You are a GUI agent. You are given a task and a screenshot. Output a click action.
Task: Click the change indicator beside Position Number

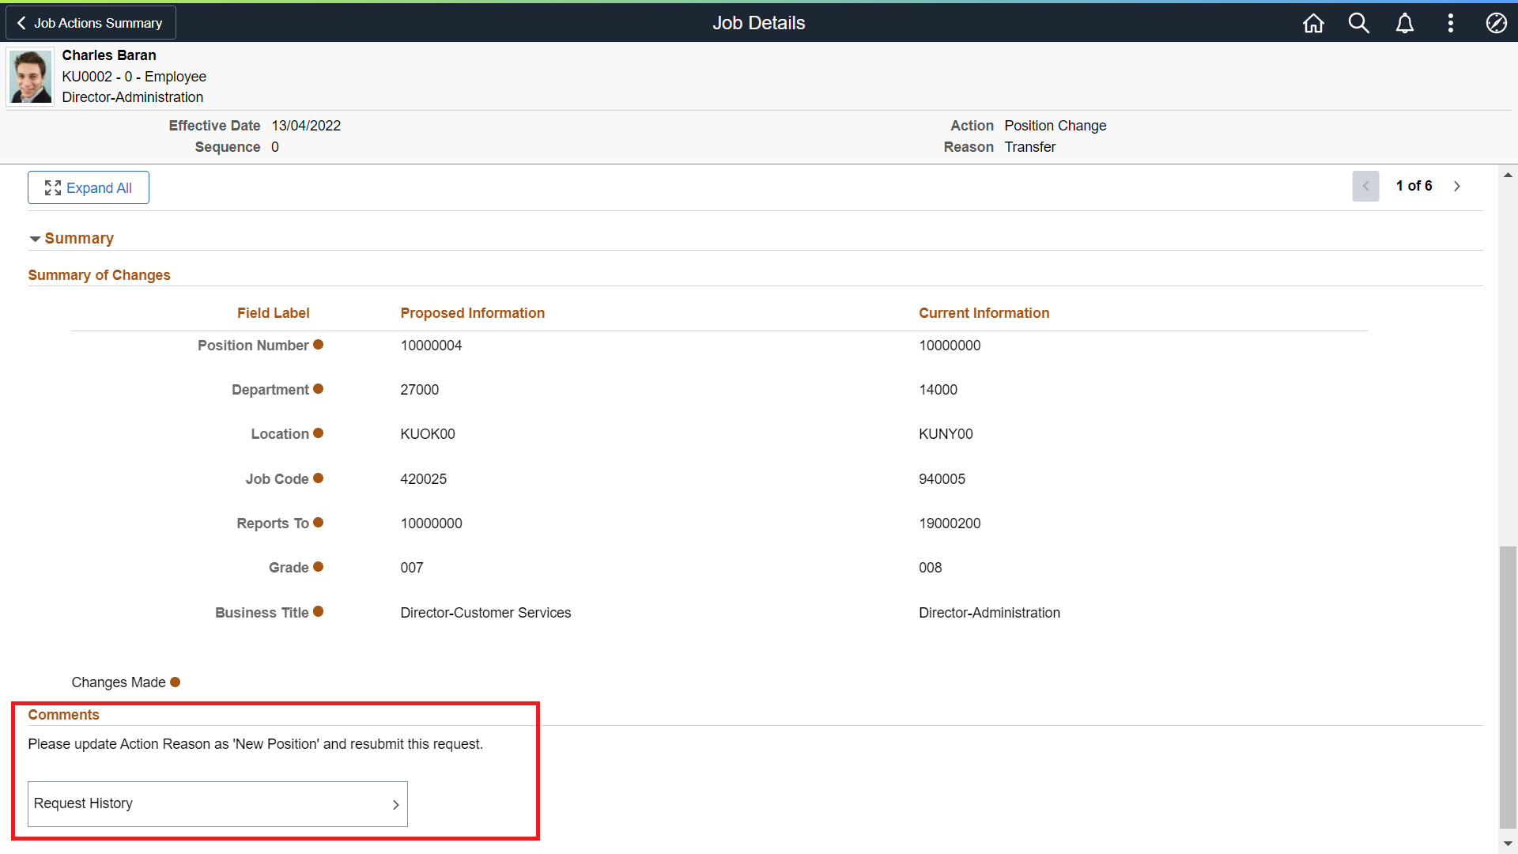319,344
